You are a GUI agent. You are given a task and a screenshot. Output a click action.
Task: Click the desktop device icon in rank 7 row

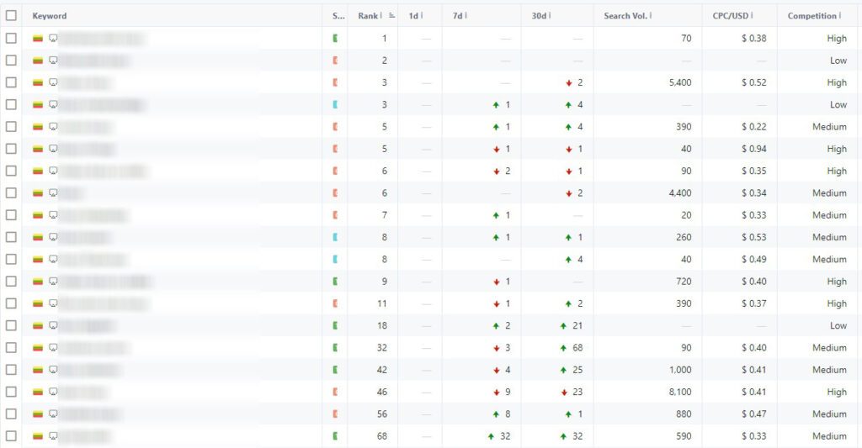click(x=53, y=215)
